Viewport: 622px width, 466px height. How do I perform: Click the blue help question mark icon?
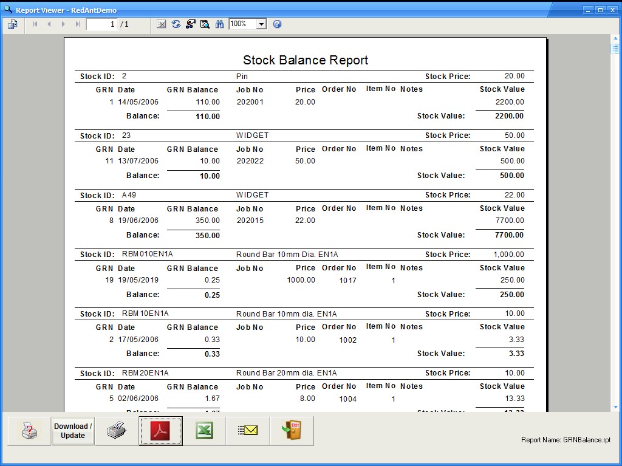[x=278, y=24]
